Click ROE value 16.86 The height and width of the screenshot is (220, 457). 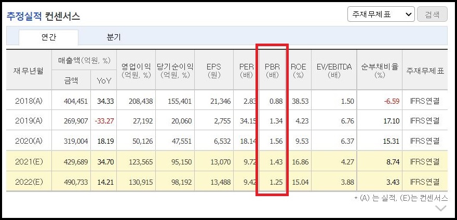300,162
